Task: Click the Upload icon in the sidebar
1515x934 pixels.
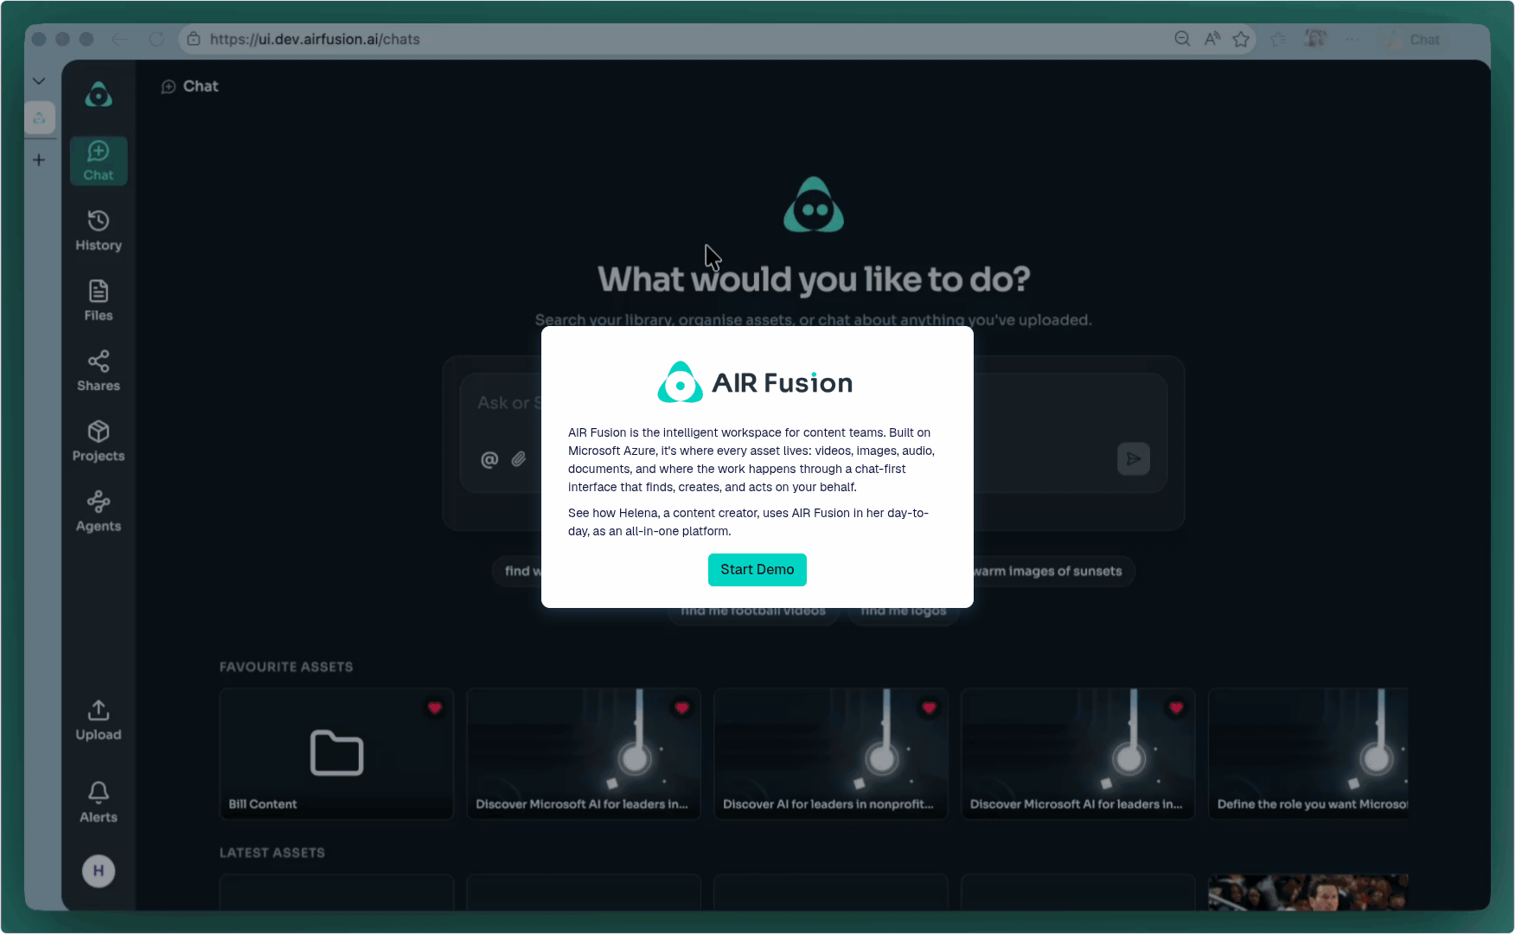Action: click(x=99, y=711)
